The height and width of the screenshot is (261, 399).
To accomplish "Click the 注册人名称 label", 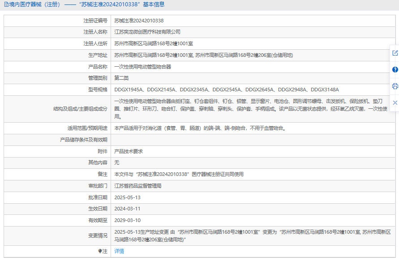I will tap(95, 32).
